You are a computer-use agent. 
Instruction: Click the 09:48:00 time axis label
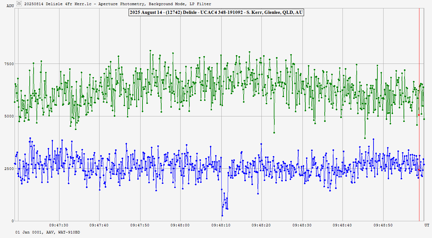tap(180, 225)
